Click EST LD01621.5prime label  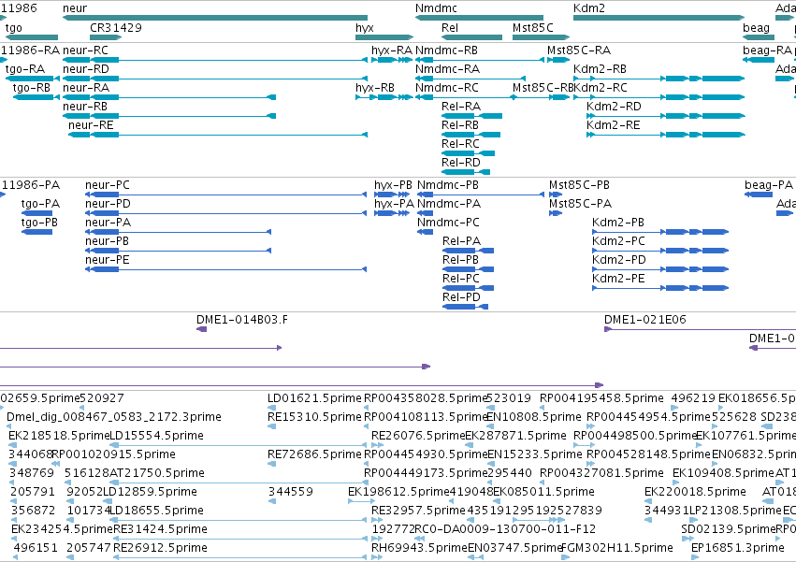(314, 398)
